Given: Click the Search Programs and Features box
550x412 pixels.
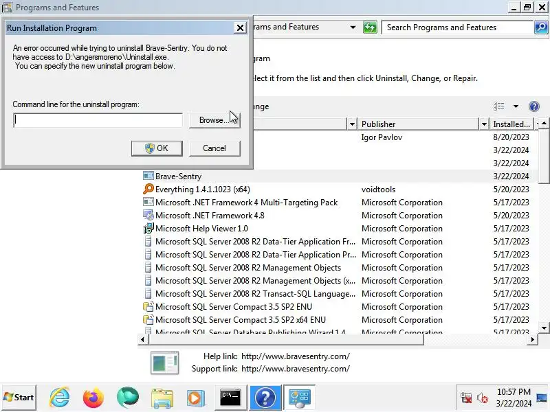Looking at the screenshot, I should pos(456,27).
